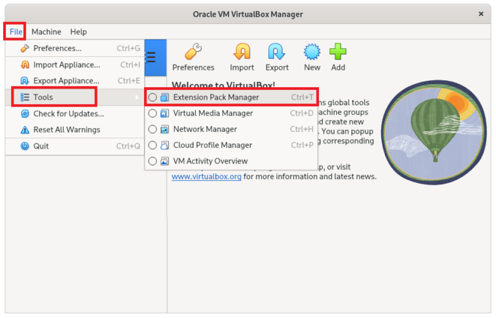Click the Import appliance toolbar icon

(242, 52)
